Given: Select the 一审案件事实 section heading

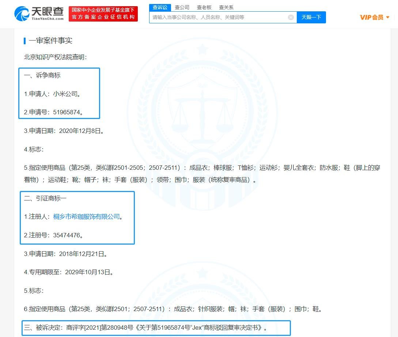Looking at the screenshot, I should tap(50, 41).
